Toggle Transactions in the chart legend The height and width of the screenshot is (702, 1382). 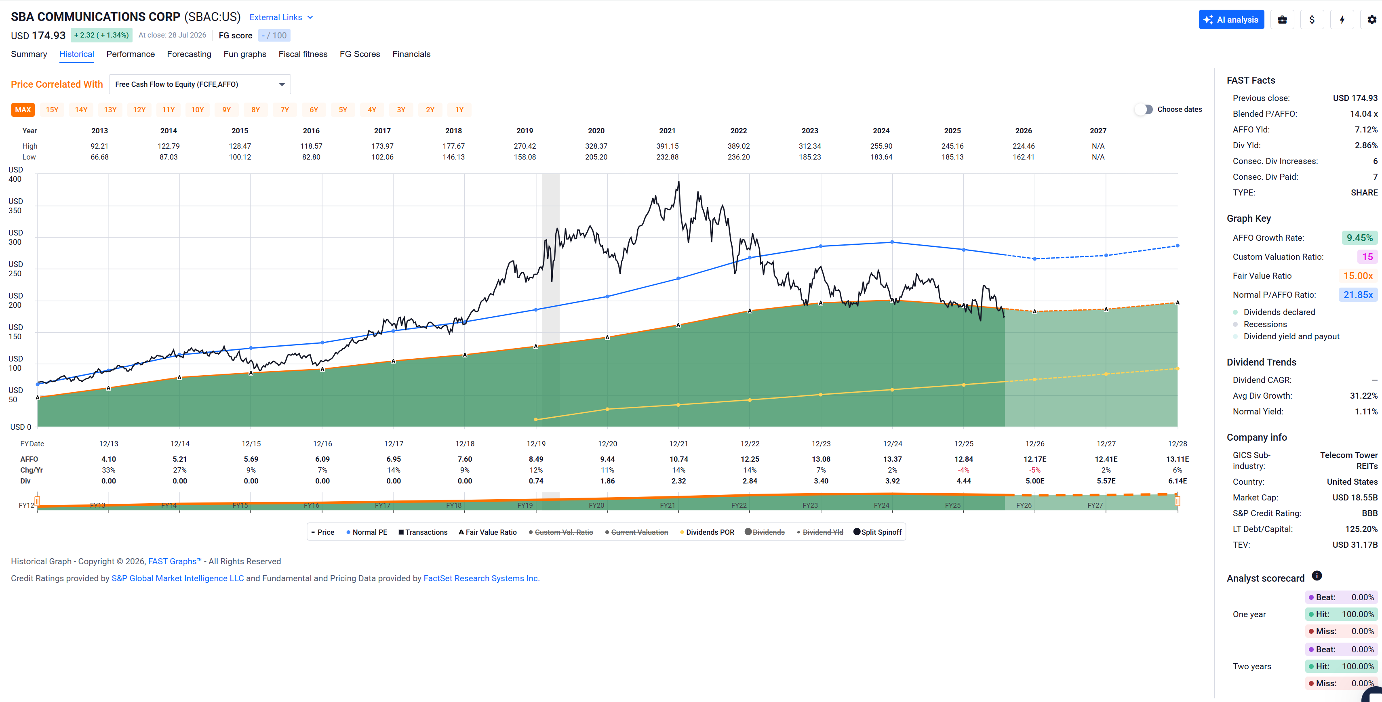click(423, 532)
